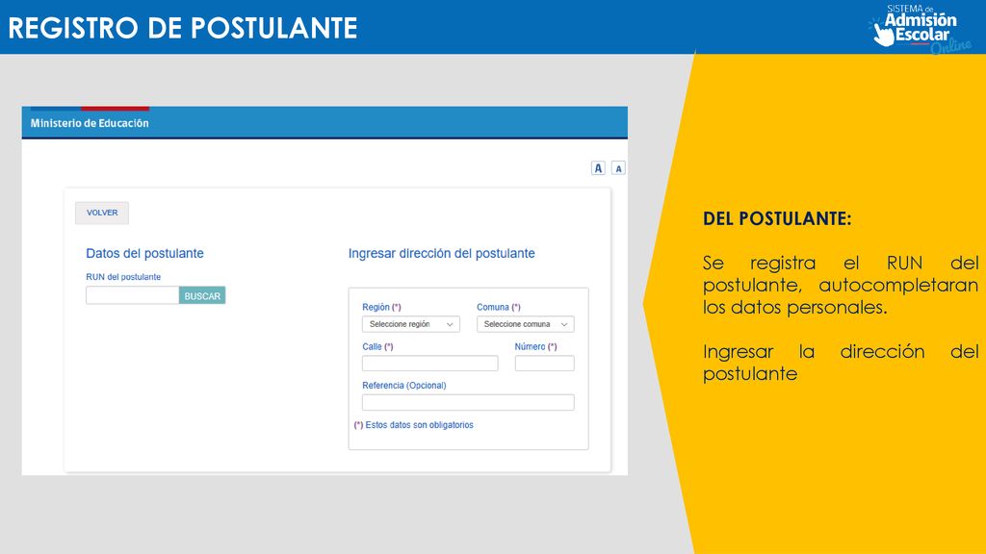Click the Número (*) label
Viewport: 986px width, 554px height.
pyautogui.click(x=535, y=346)
